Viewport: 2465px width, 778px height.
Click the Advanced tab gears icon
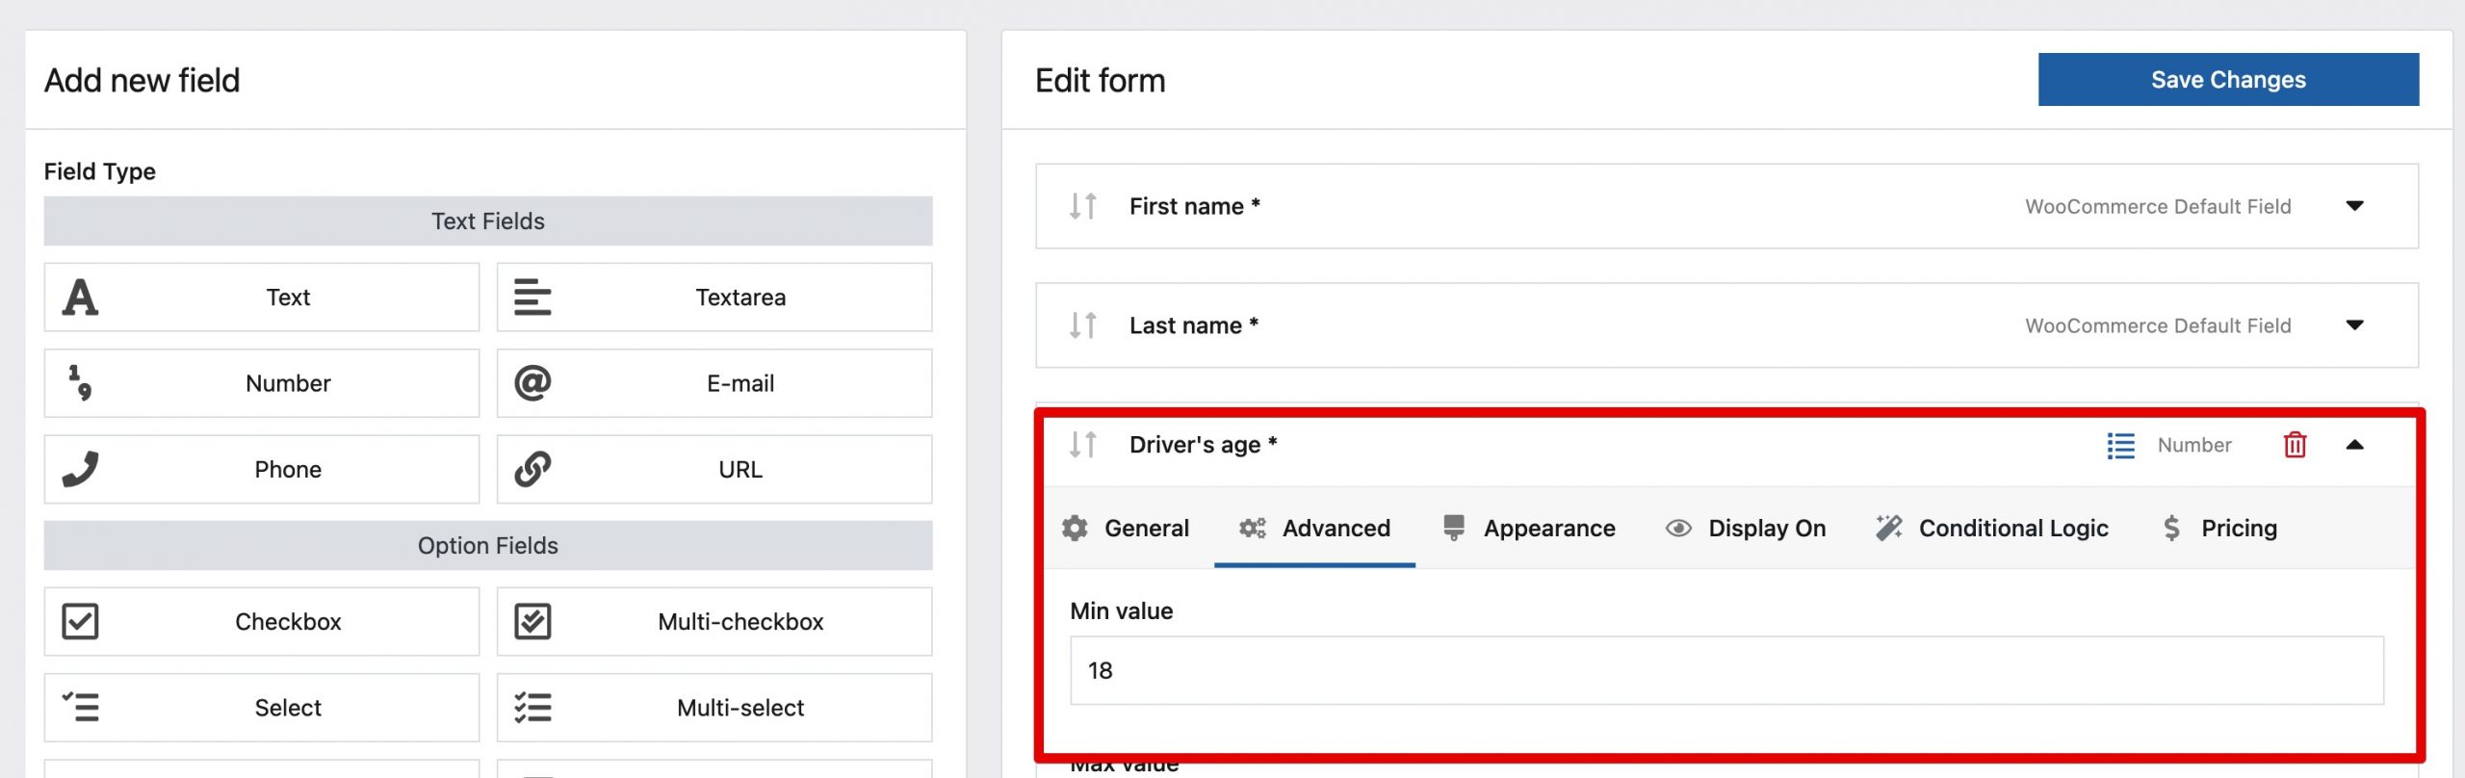(1253, 529)
